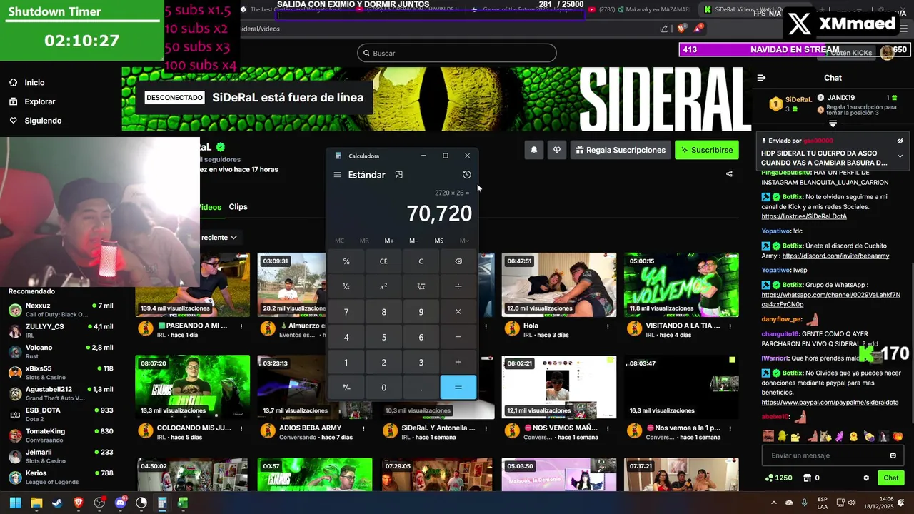Open Steam from the taskbar

click(57, 503)
